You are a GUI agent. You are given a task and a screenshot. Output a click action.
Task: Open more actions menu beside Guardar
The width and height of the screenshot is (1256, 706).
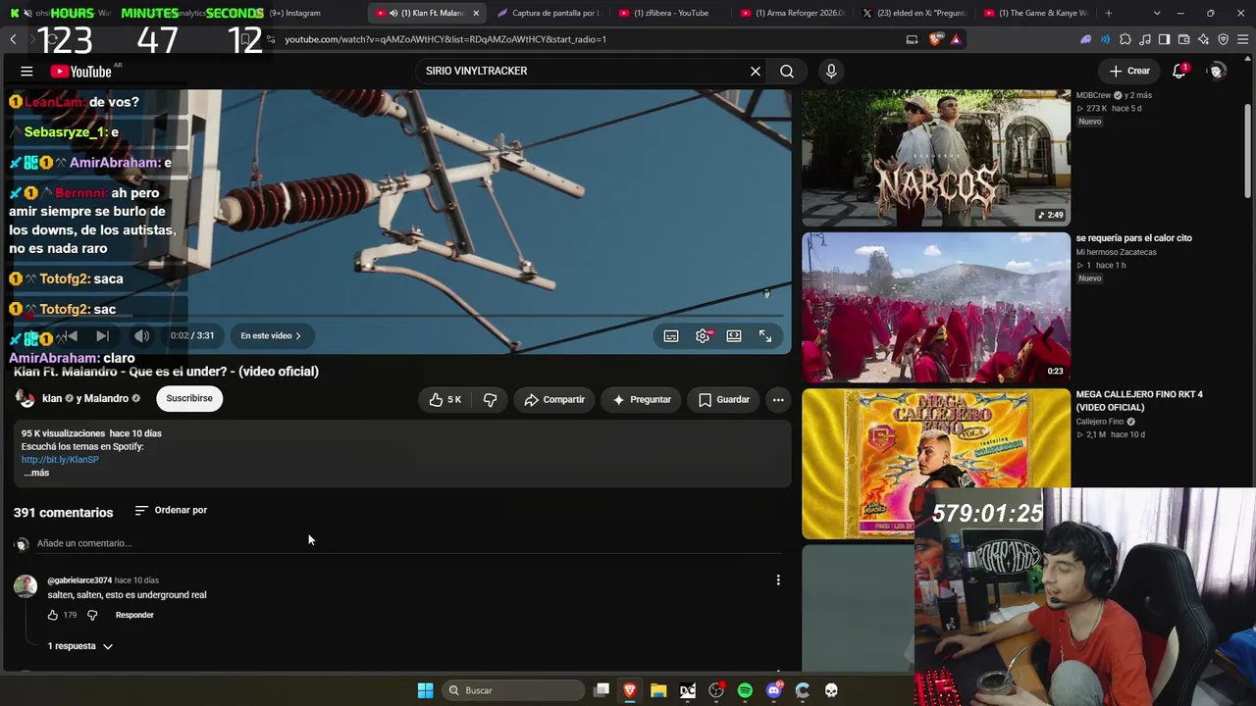(x=778, y=399)
